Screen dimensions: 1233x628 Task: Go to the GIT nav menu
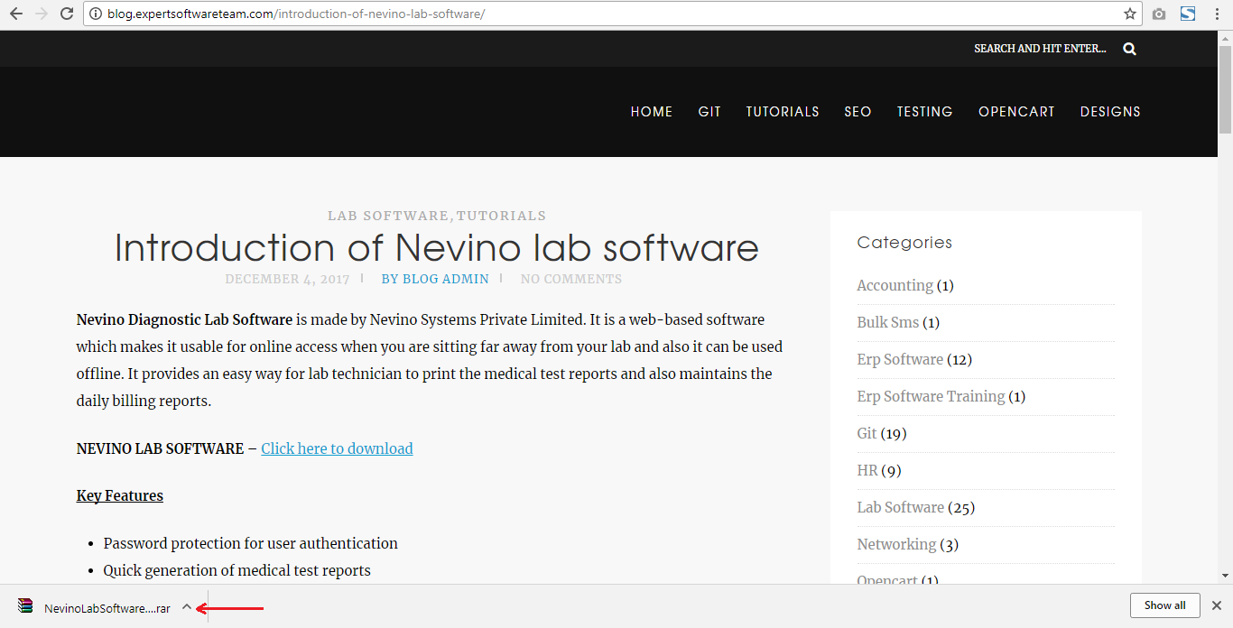(709, 112)
